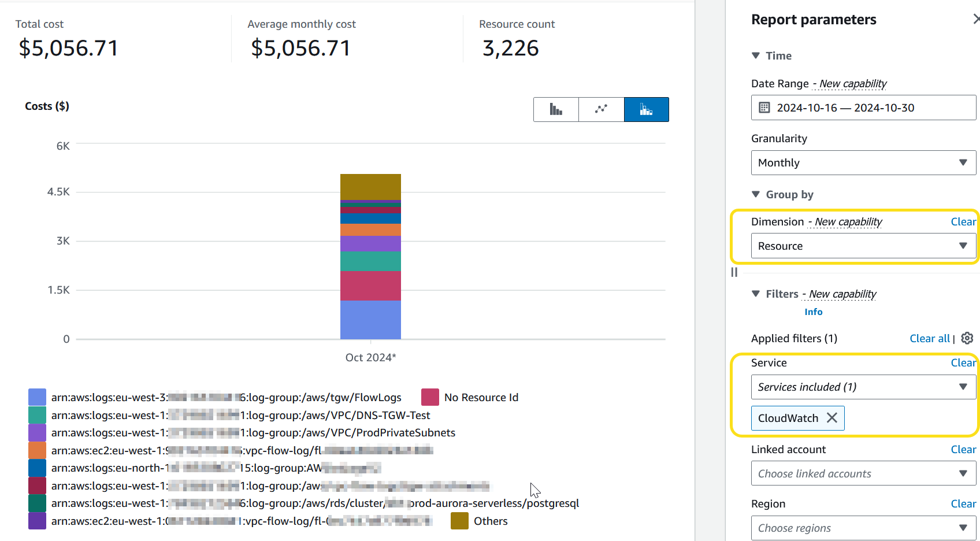The width and height of the screenshot is (980, 541).
Task: Remove the CloudWatch filter token via its X
Action: [832, 418]
